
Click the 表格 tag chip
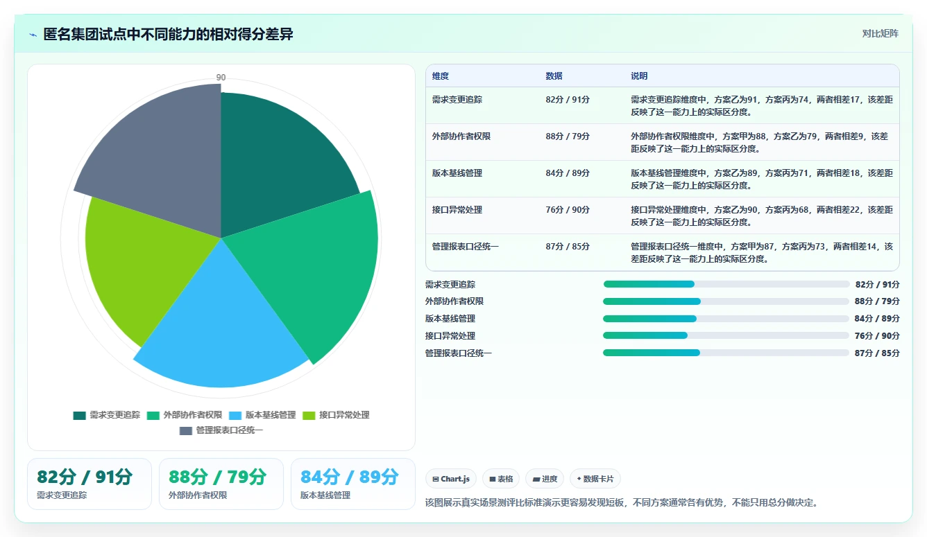[501, 479]
